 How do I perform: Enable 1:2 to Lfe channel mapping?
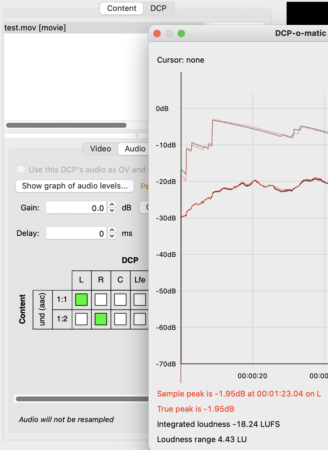140,319
